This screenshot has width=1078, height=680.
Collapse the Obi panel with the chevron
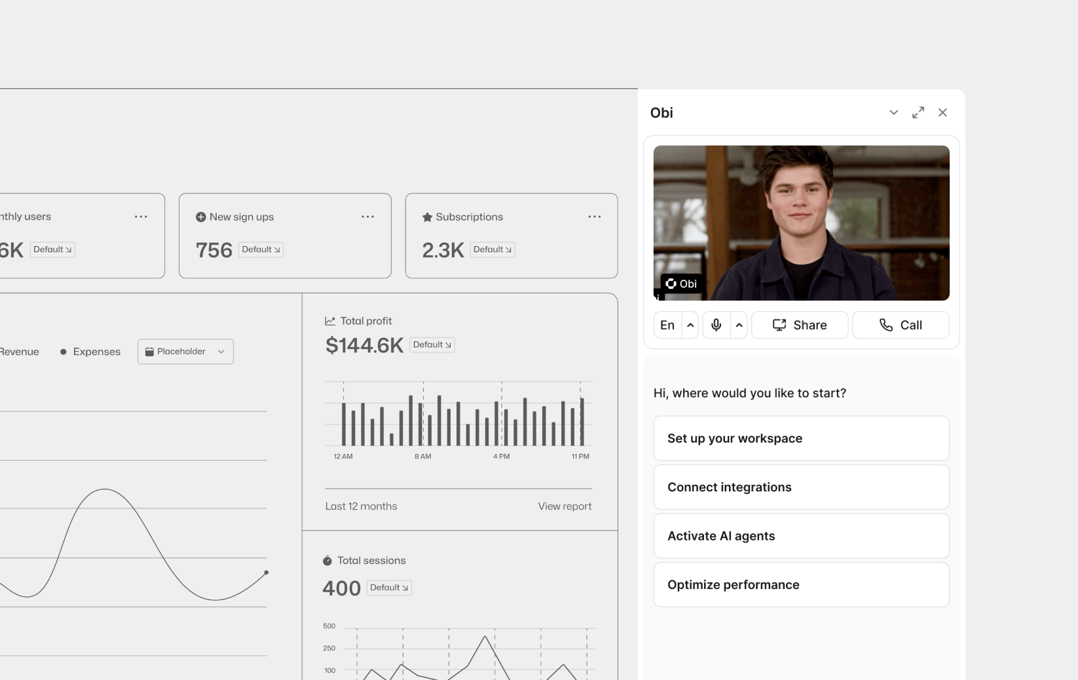click(893, 113)
